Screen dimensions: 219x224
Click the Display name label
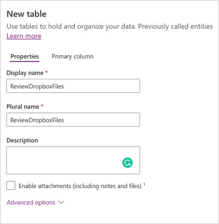pos(25,73)
